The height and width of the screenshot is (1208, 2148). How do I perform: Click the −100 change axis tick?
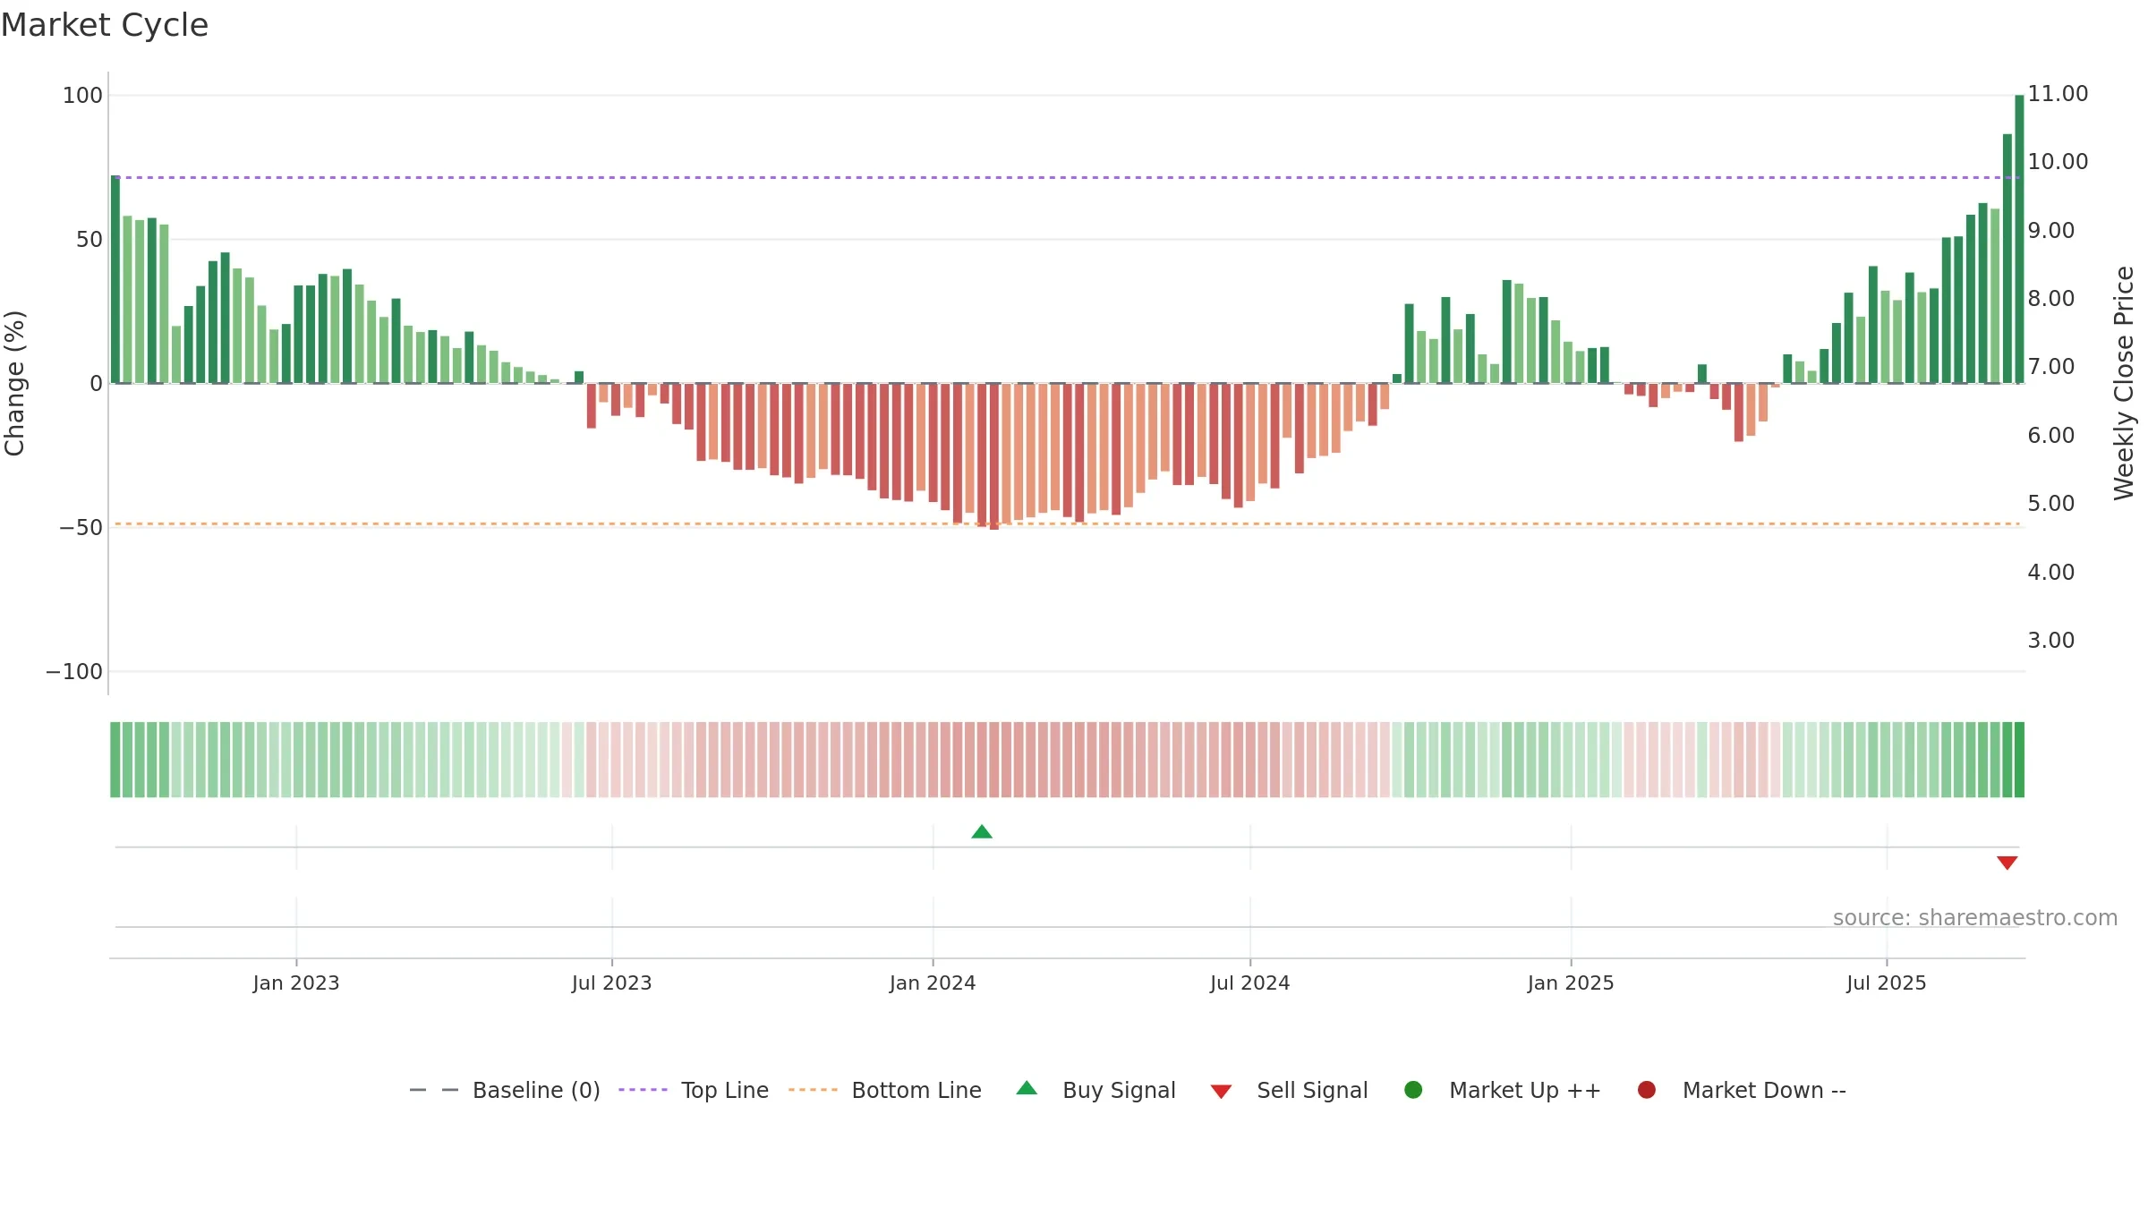[74, 672]
